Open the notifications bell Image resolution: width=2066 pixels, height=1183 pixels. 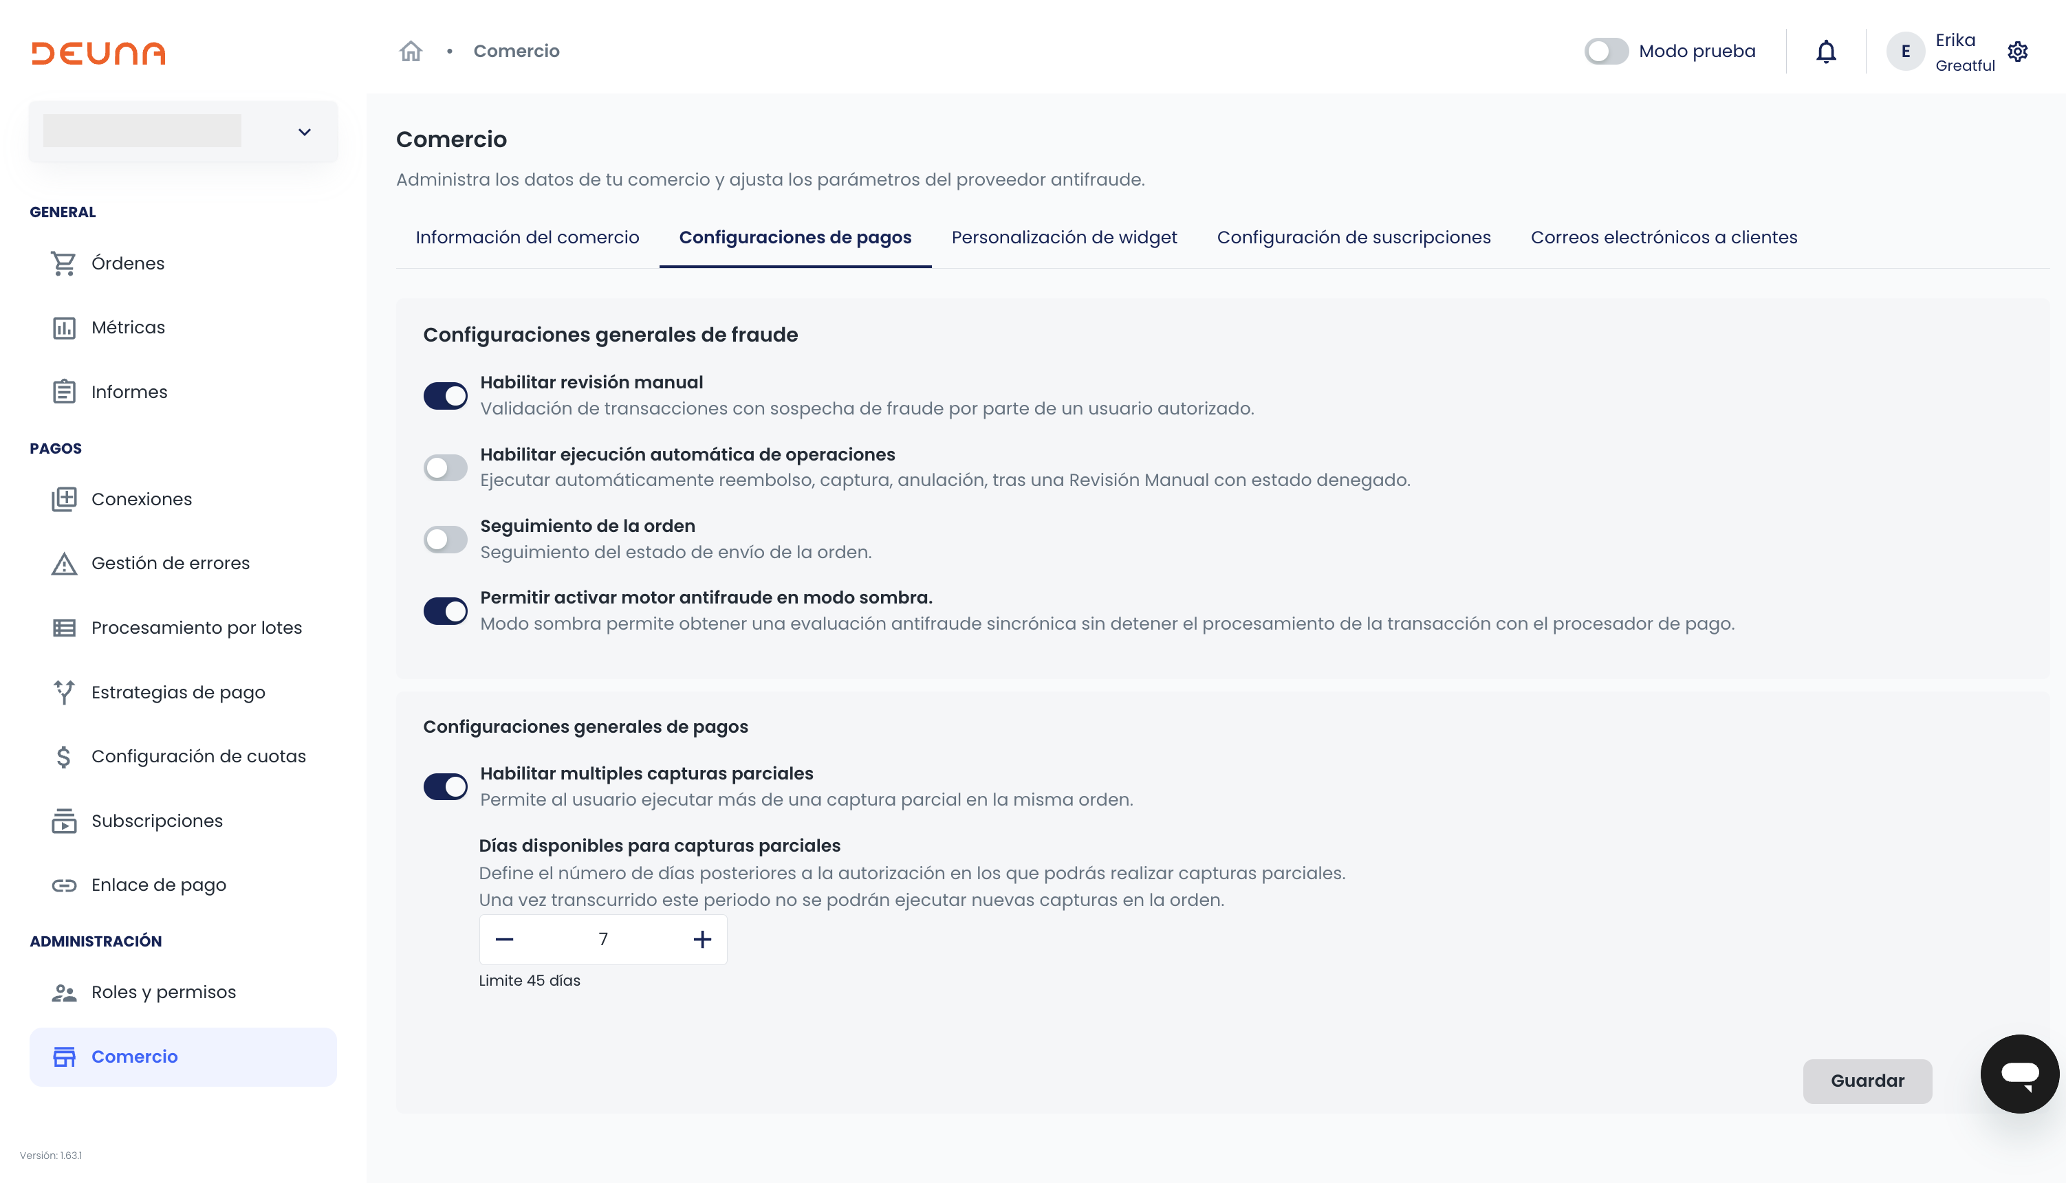click(x=1825, y=51)
